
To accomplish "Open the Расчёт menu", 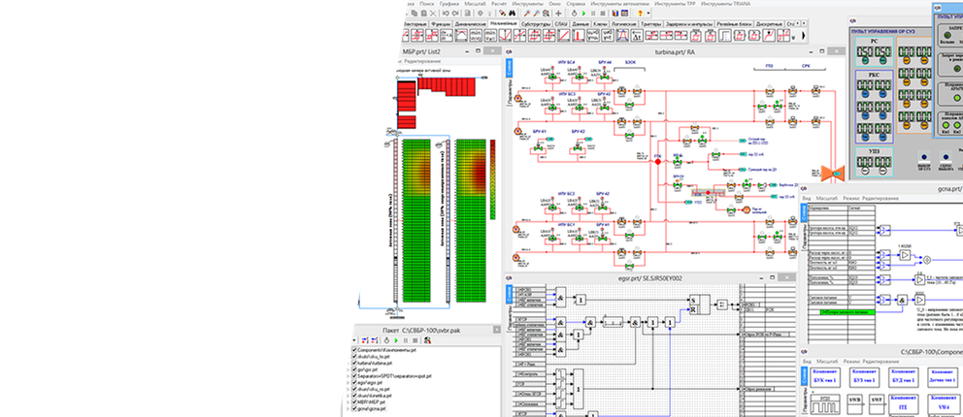I will [497, 4].
